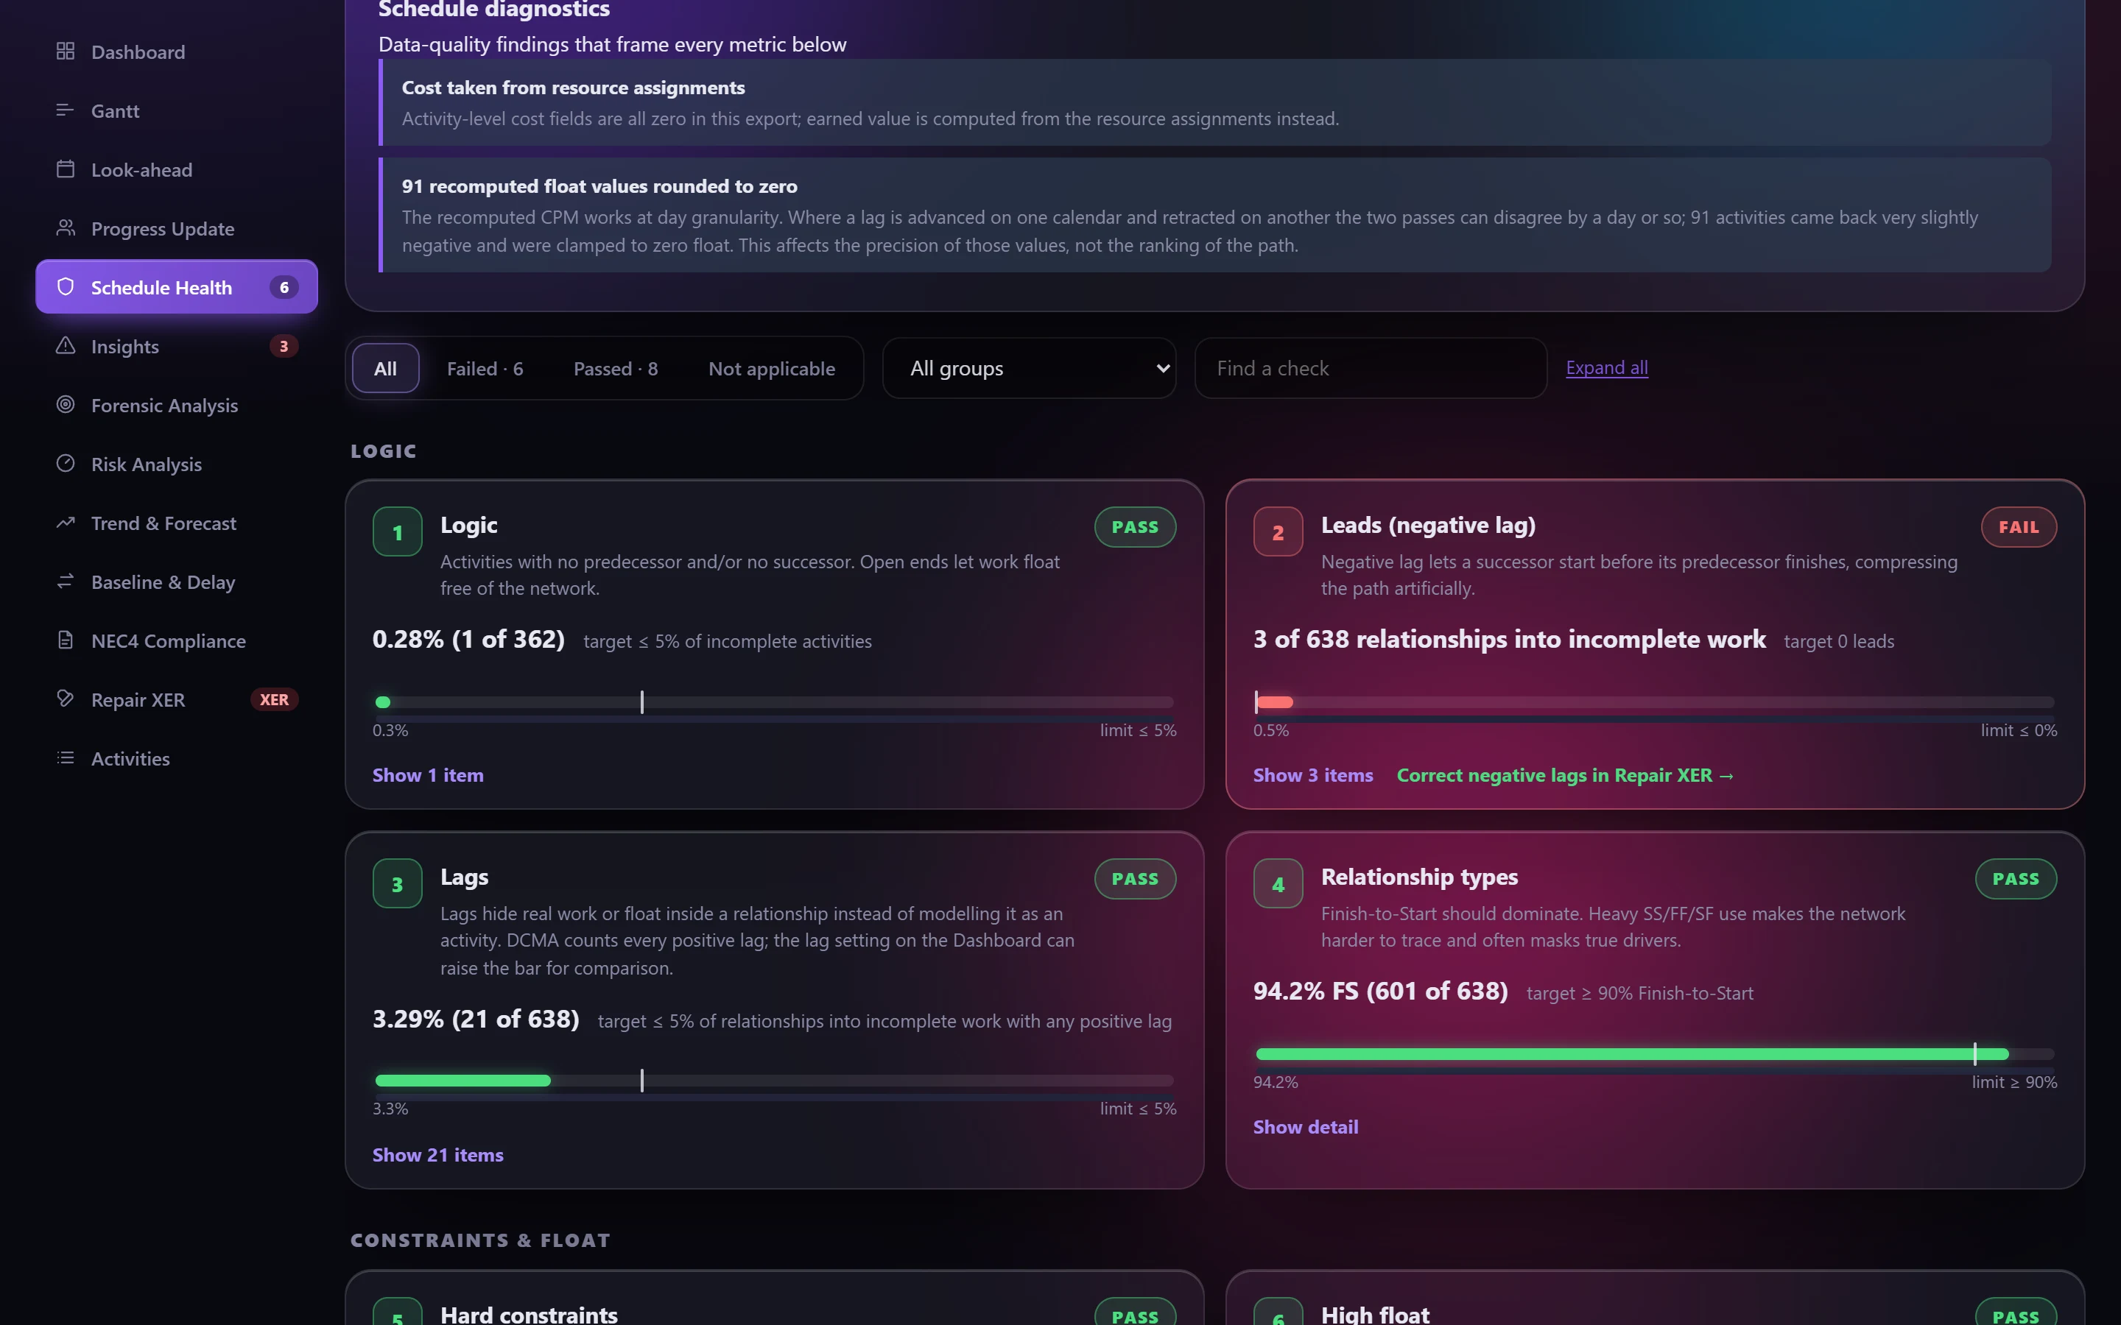Select the Forensic Analysis target icon

click(x=65, y=405)
